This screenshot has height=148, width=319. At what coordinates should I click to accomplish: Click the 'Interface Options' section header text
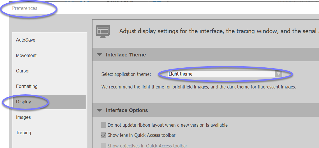click(127, 110)
